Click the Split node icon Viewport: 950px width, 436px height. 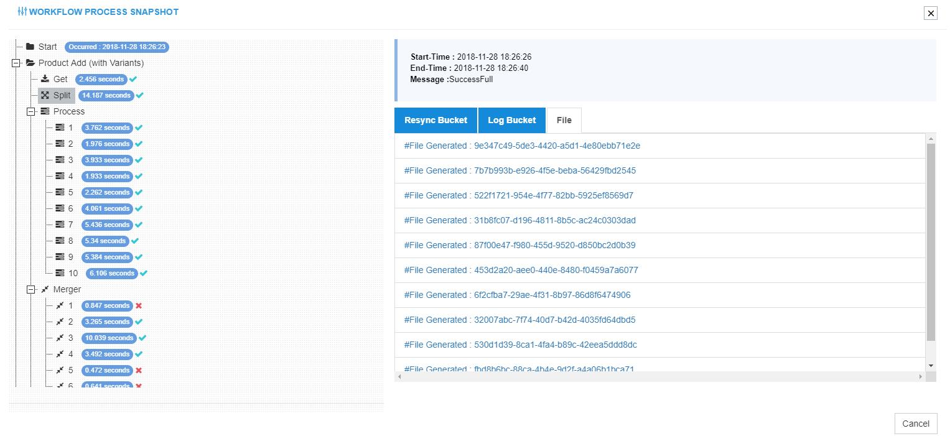click(45, 95)
